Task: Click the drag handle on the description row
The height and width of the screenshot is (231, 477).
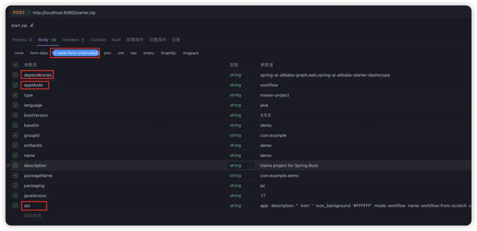Action: click(8, 165)
